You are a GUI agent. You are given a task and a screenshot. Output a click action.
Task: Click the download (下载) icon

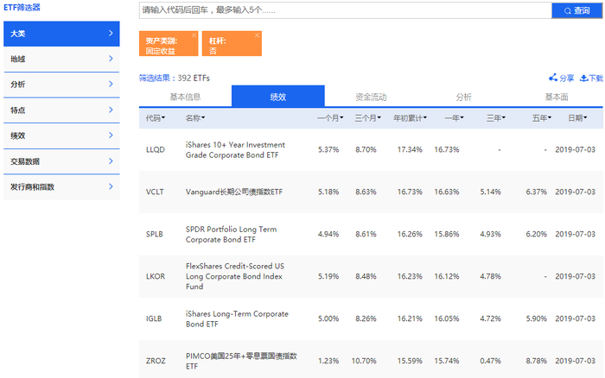point(583,78)
